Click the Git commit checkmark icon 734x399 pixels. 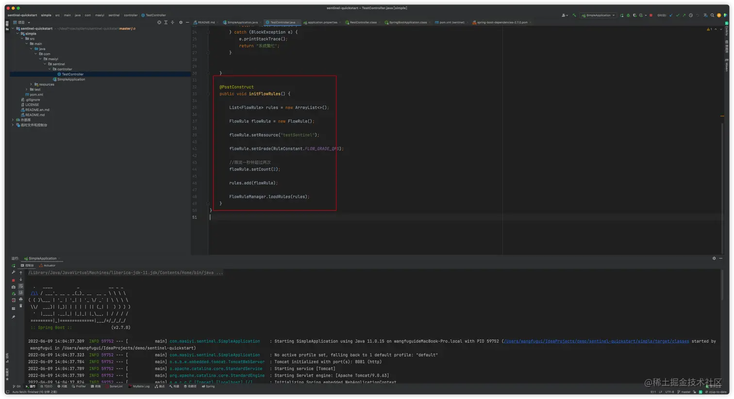[678, 15]
